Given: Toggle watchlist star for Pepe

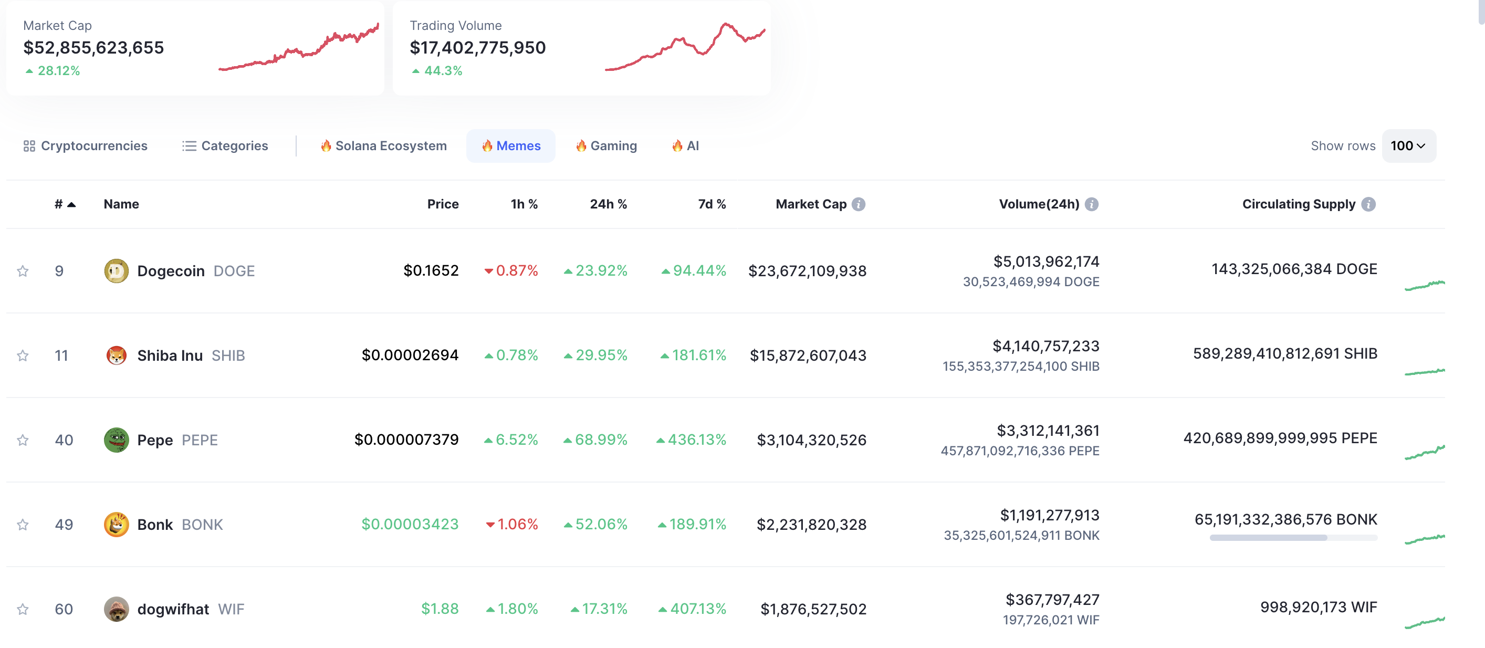Looking at the screenshot, I should (x=23, y=440).
